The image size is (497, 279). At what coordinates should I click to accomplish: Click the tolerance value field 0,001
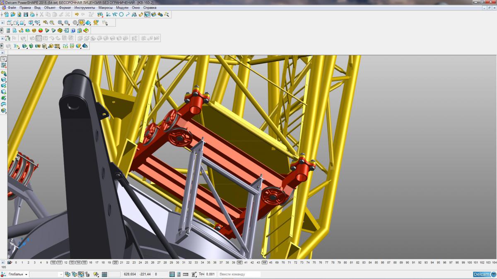coord(210,274)
